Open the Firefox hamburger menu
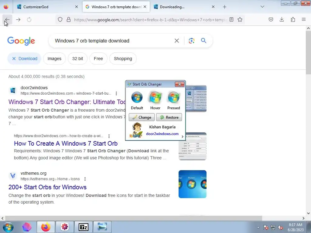 pos(304,20)
